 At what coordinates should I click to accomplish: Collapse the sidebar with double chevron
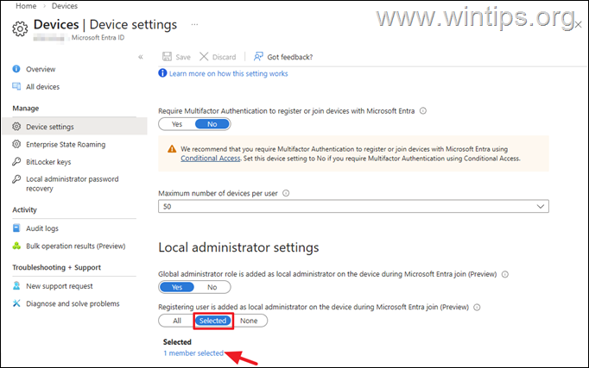pyautogui.click(x=141, y=57)
